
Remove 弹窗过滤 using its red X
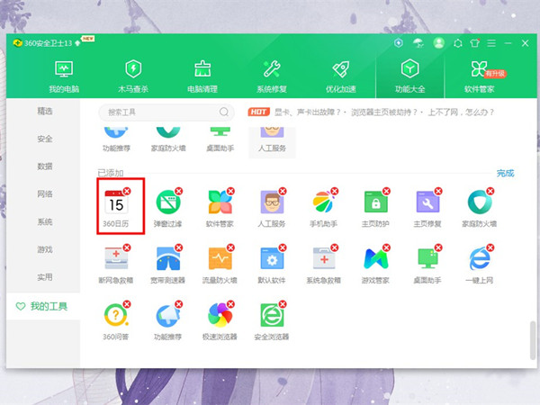(x=179, y=191)
